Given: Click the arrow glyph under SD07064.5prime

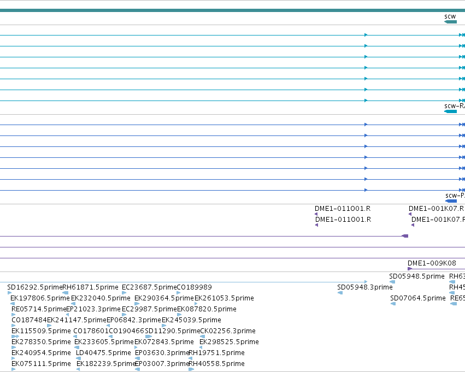Looking at the screenshot, I should click(393, 304).
